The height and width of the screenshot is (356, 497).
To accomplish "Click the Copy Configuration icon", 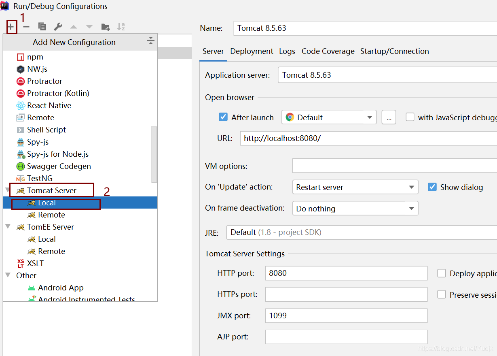I will [x=42, y=27].
